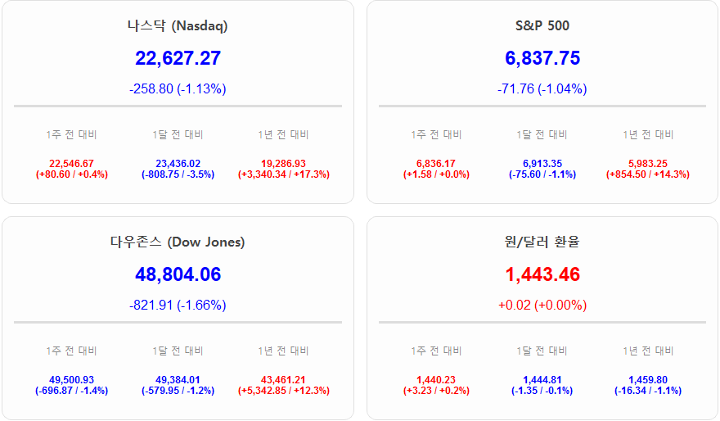The image size is (720, 421).
Task: Click Dow Jones 1년 전 대비 label
Action: coord(283,351)
